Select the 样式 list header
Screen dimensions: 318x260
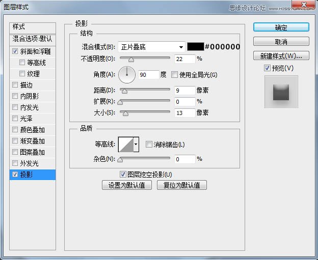(33, 28)
